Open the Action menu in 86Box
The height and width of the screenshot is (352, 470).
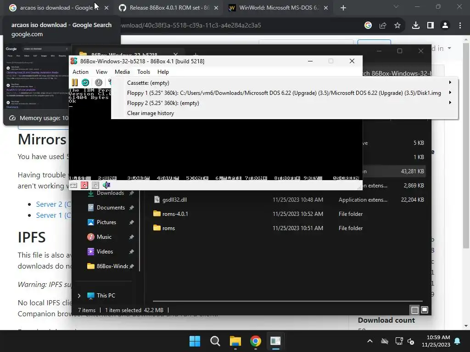click(x=80, y=72)
